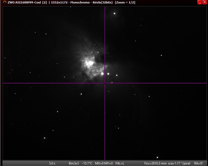Click the app logo icon in title bar
This screenshot has height=166, width=208.
4,2
